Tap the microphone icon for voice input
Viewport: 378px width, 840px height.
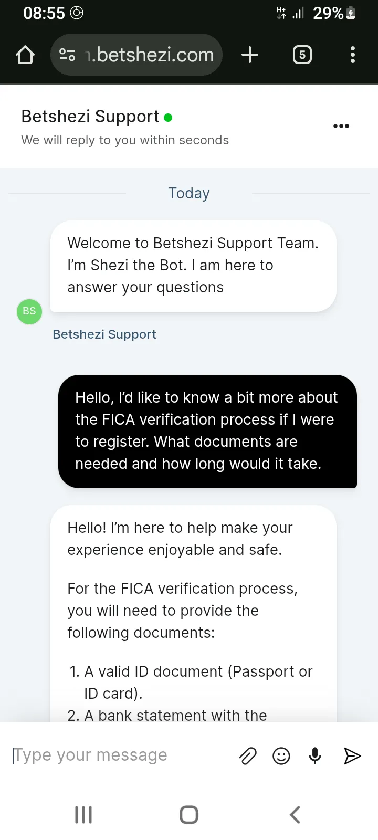point(314,756)
